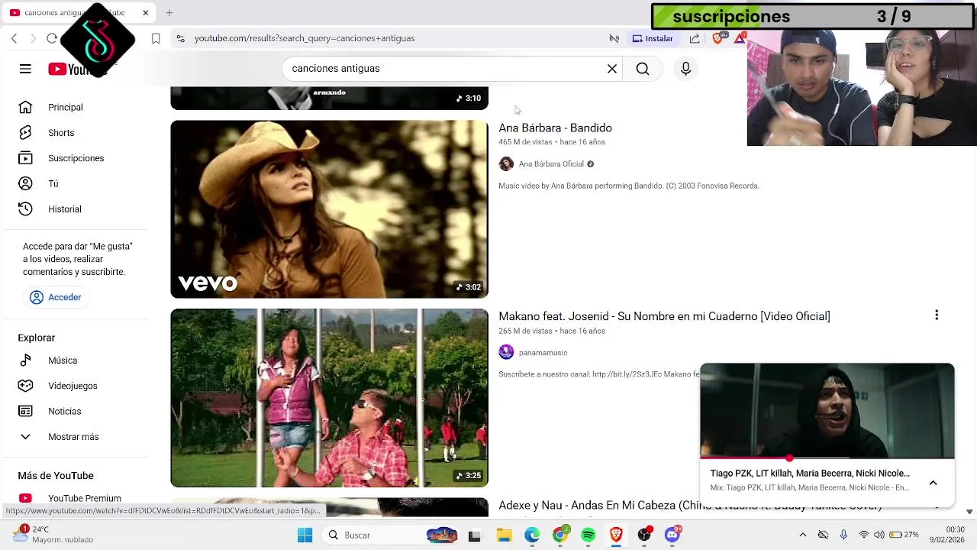This screenshot has height=550, width=977.
Task: Open Makano Su Nombre en mi Cuaderno title
Action: coord(664,316)
